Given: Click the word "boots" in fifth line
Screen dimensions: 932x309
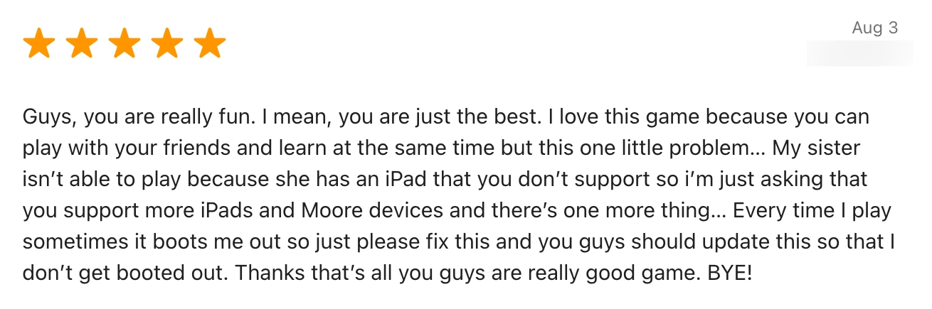Looking at the screenshot, I should coord(162,242).
